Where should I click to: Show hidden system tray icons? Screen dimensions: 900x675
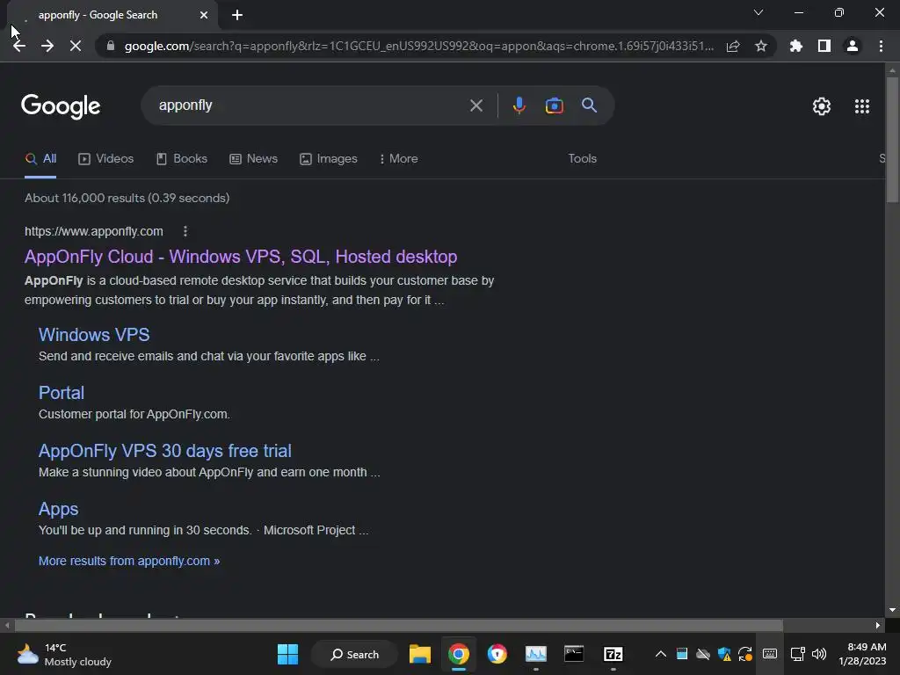(661, 654)
